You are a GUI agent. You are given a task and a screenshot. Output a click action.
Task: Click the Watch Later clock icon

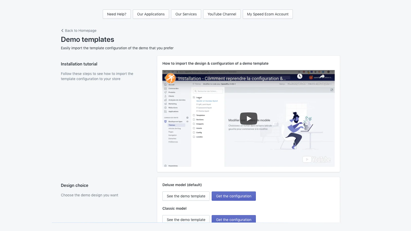300,76
